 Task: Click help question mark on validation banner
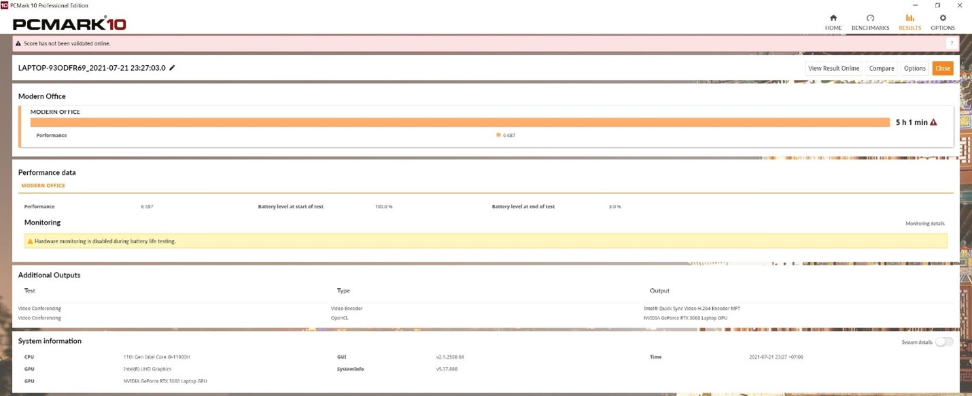pos(952,43)
